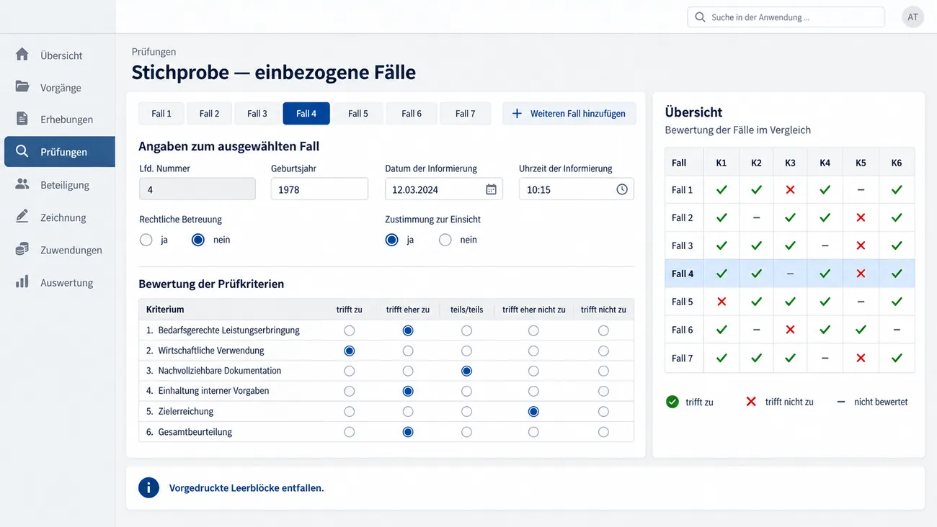Click the red X for Fall 4 K5
Viewport: 937px width, 527px height.
pos(861,274)
